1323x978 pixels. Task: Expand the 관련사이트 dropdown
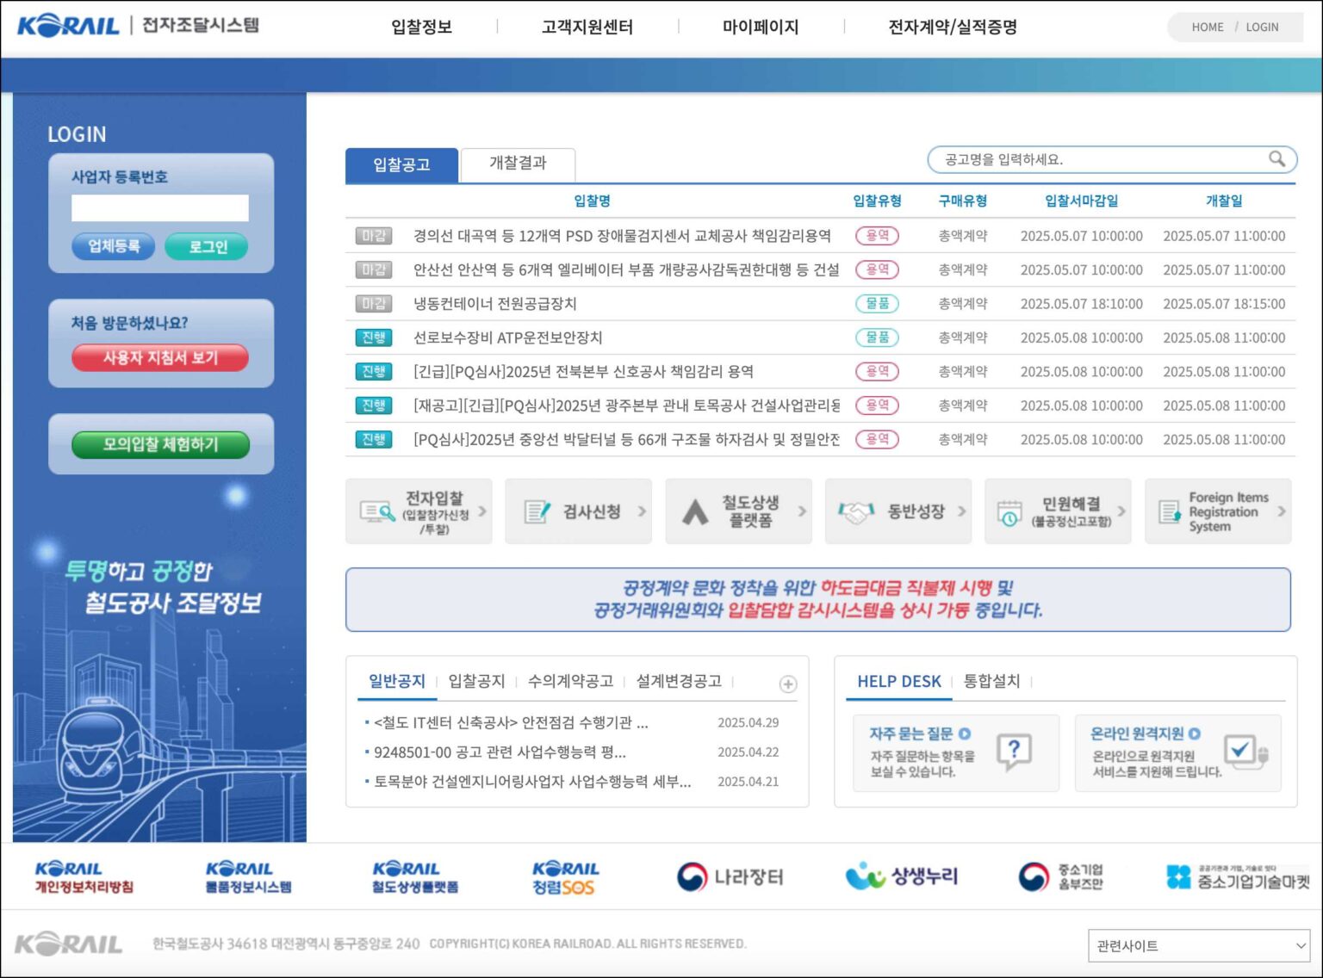click(1197, 944)
